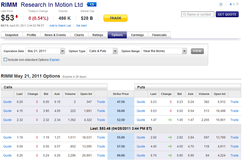Select the Options tab
The image size is (243, 161).
tap(117, 35)
